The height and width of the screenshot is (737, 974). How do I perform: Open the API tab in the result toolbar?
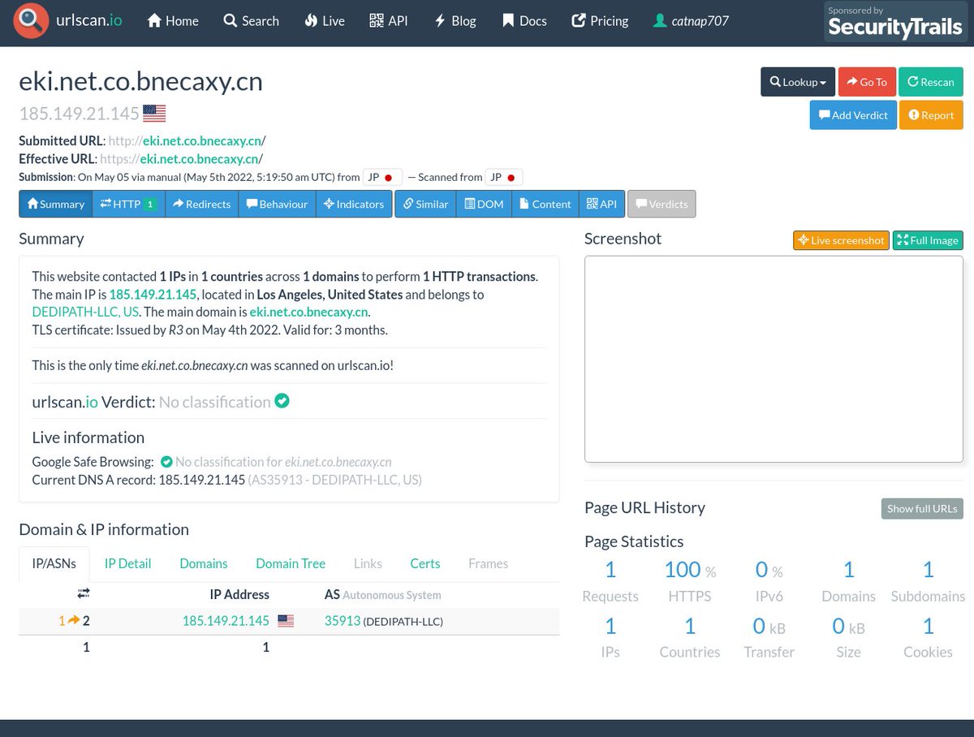point(601,204)
